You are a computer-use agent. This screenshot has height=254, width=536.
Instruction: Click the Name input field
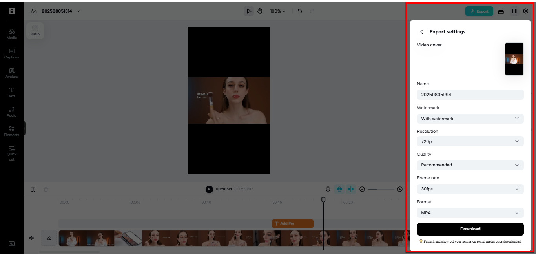click(x=470, y=95)
